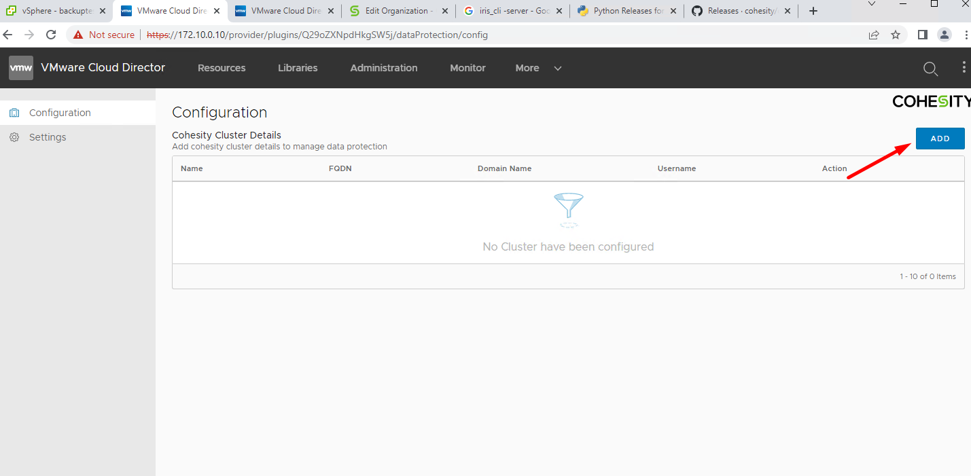Click the '1 - 10 of 0 Items' text

coord(928,276)
